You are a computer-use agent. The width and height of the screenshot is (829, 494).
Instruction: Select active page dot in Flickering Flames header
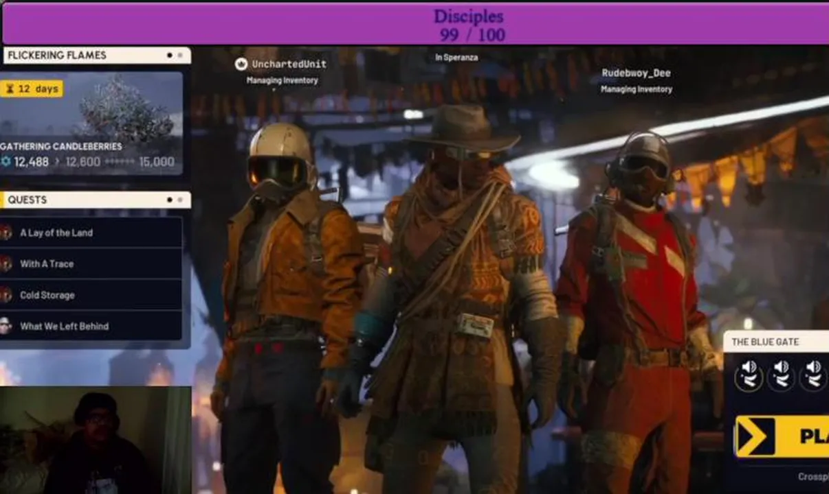(x=170, y=55)
